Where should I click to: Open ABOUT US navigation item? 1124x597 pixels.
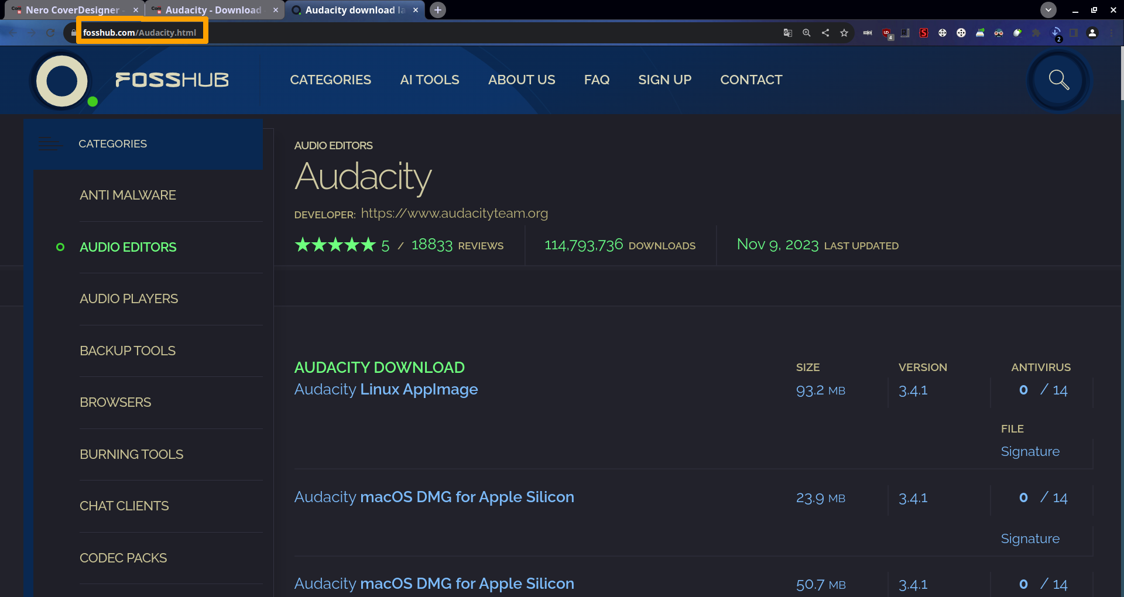point(522,80)
